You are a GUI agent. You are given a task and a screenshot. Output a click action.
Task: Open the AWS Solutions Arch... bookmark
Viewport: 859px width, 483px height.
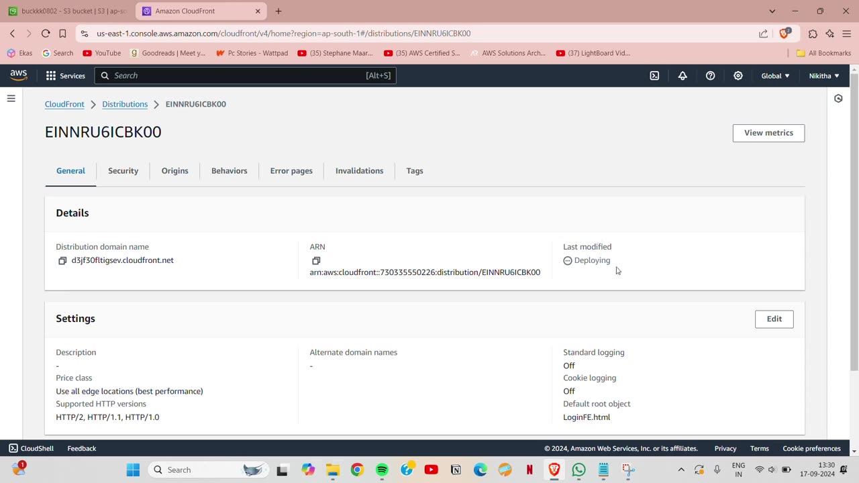[508, 53]
